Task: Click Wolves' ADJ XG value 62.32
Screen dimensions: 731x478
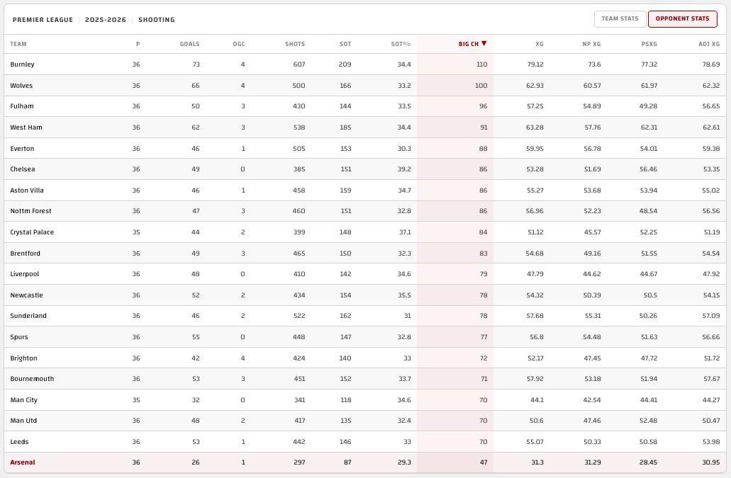Action: [x=711, y=86]
